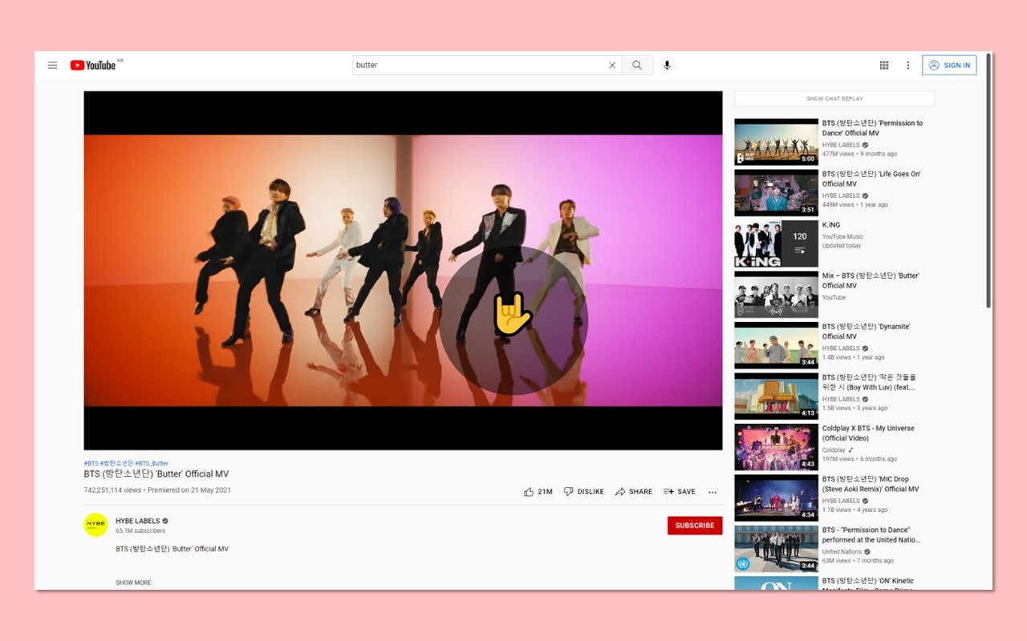
Task: Clear "butter" using the X icon
Action: [x=611, y=65]
